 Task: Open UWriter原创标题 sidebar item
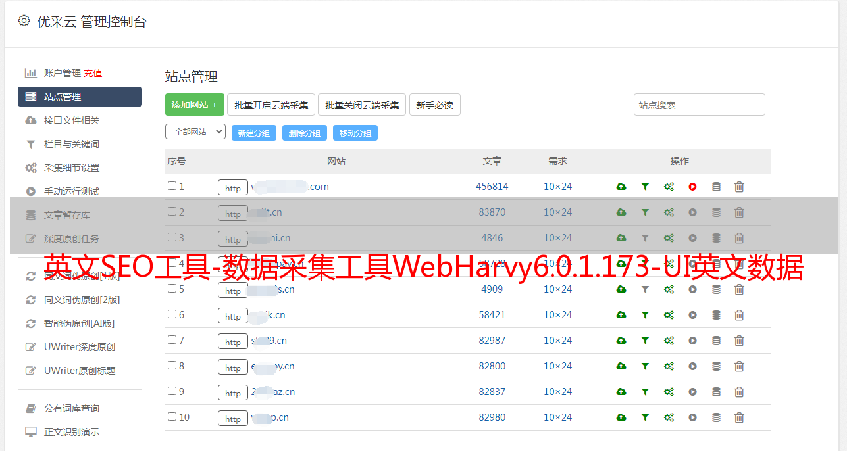coord(80,371)
